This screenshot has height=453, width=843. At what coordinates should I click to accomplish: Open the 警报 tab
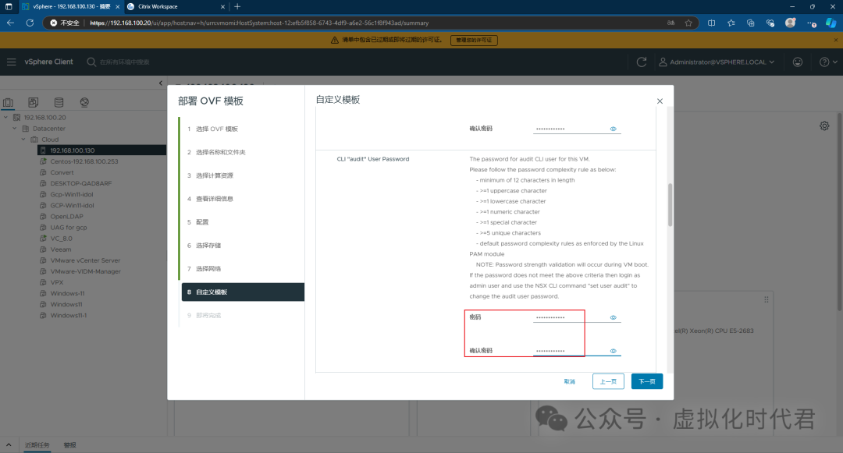click(70, 445)
